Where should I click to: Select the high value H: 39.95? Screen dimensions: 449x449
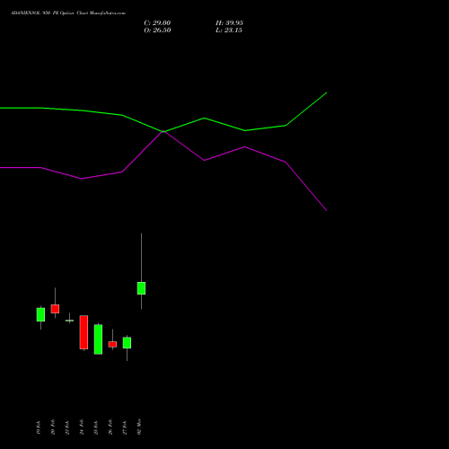(x=229, y=23)
